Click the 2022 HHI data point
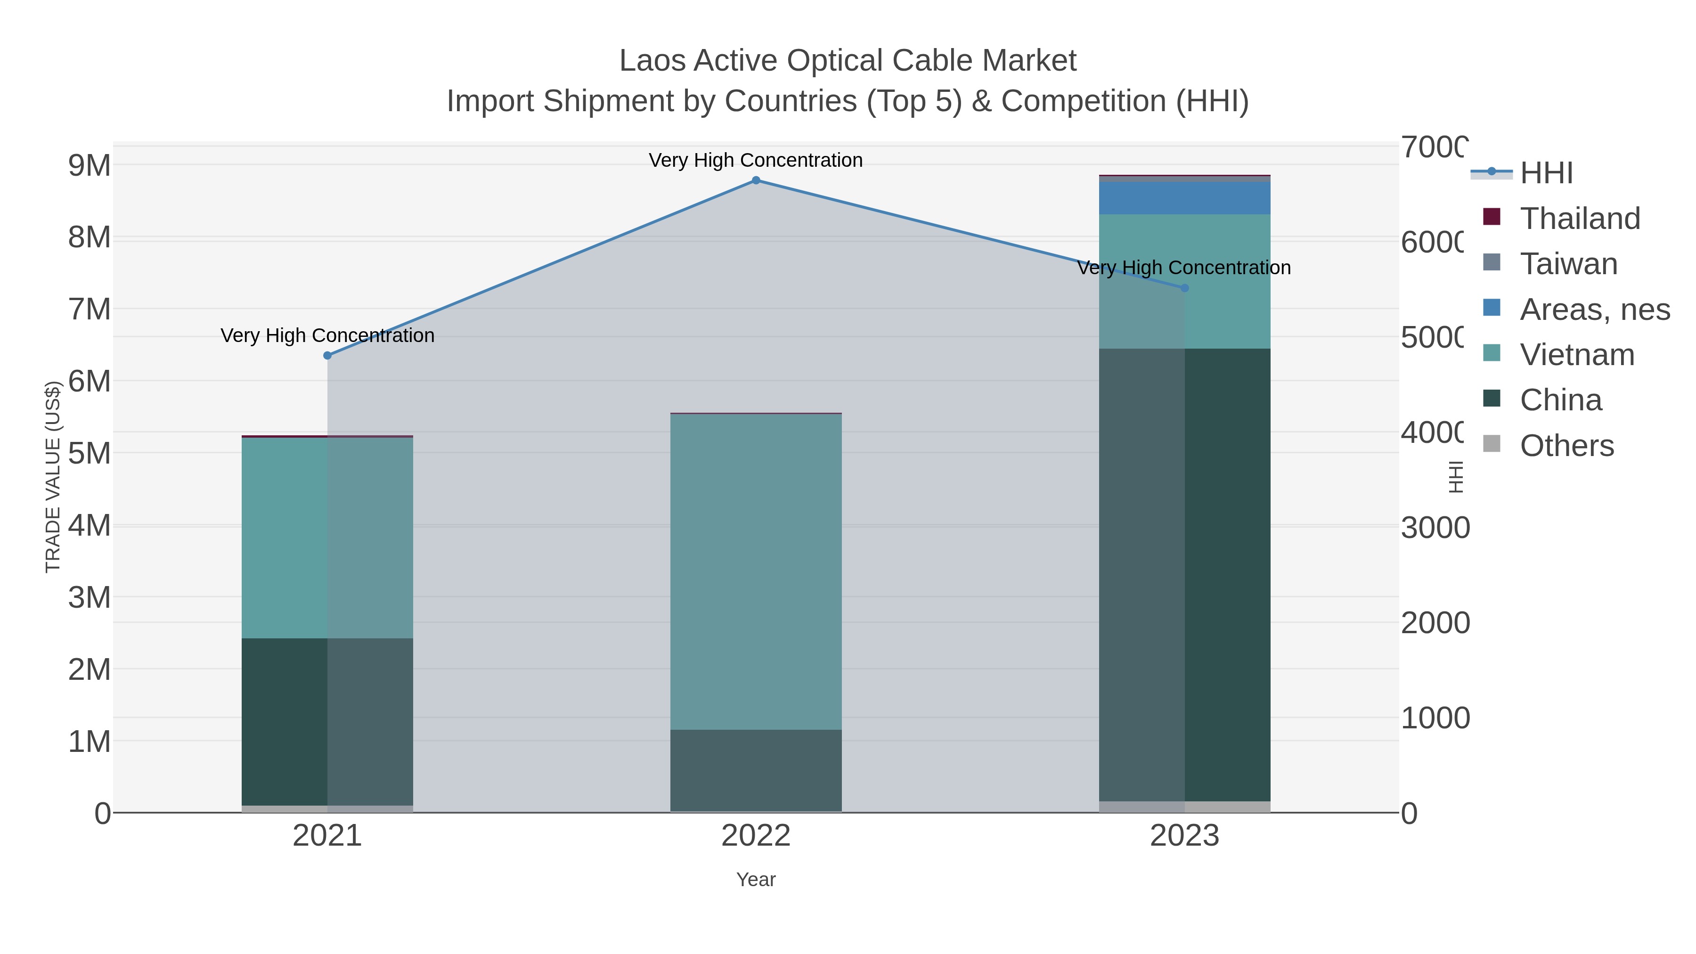 point(756,180)
